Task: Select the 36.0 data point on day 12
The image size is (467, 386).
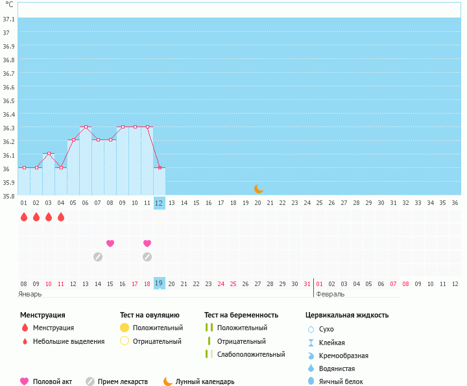Action: tap(160, 167)
